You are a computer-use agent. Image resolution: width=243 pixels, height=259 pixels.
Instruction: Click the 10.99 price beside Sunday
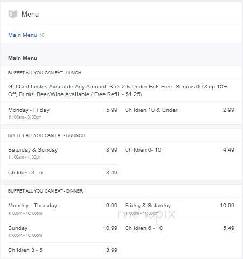point(110,228)
